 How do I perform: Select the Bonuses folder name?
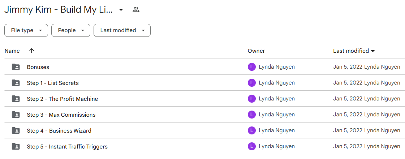38,67
